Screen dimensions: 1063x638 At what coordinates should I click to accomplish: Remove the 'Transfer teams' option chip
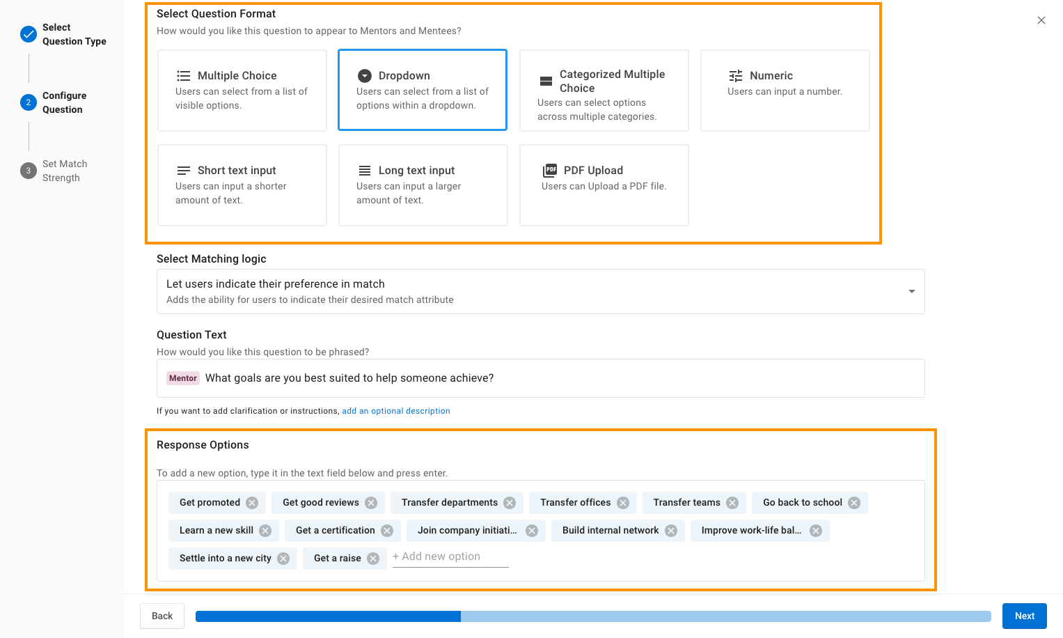point(732,503)
